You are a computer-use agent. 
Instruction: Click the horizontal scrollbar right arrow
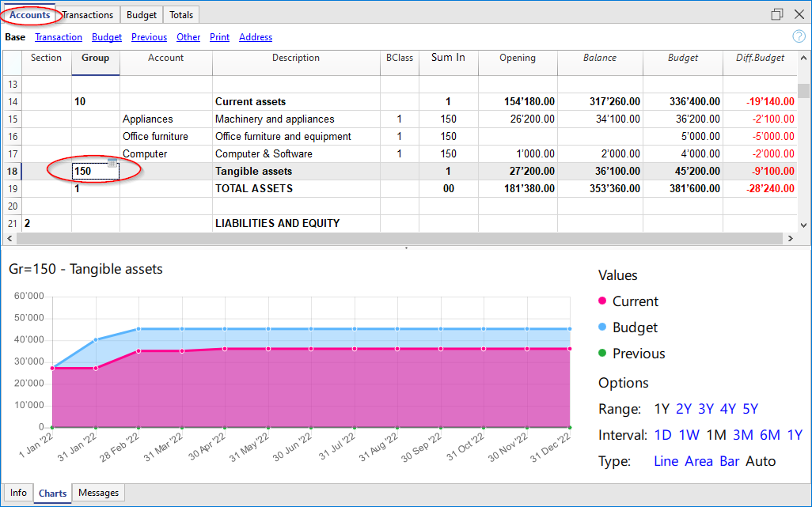[x=789, y=238]
